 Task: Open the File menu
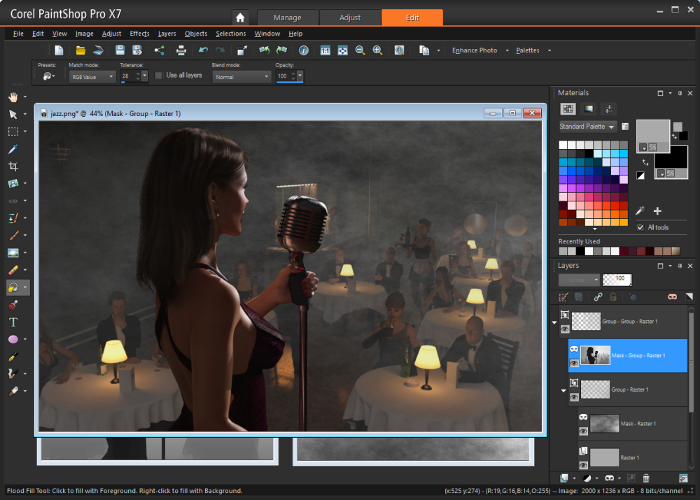18,34
